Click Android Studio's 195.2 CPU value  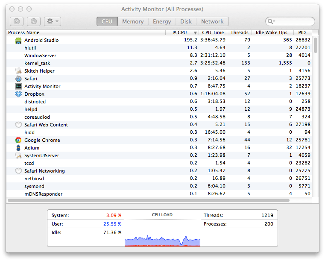pos(190,40)
